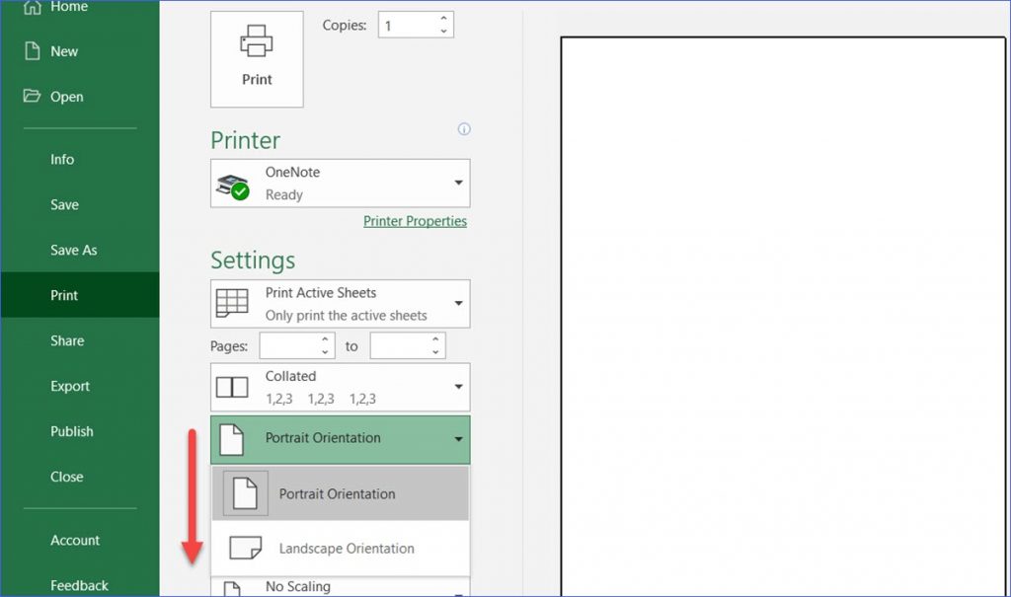
Task: Select Landscape Orientation from the open dropdown
Action: [346, 548]
